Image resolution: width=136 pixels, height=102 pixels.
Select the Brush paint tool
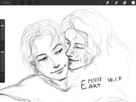[x=99, y=3]
